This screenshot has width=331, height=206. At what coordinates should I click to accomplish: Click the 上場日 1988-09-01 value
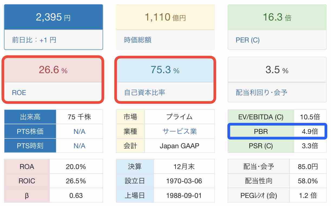[x=184, y=195]
